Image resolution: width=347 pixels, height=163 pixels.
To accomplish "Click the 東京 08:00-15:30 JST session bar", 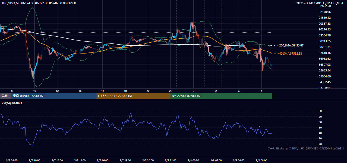I will click(54, 96).
